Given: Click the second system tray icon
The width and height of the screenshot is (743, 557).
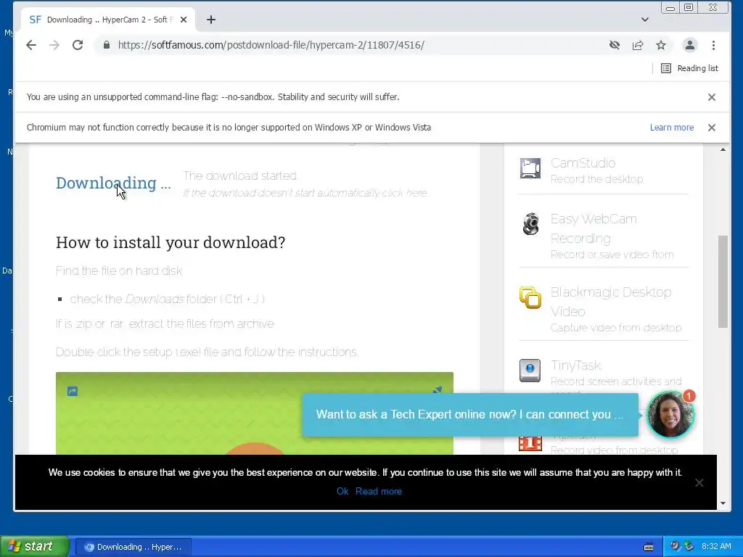Looking at the screenshot, I should click(x=689, y=547).
